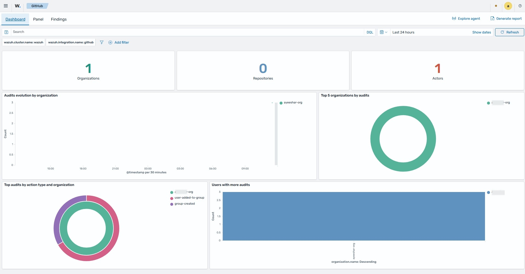Click the Explore agent signal icon

pyautogui.click(x=454, y=19)
